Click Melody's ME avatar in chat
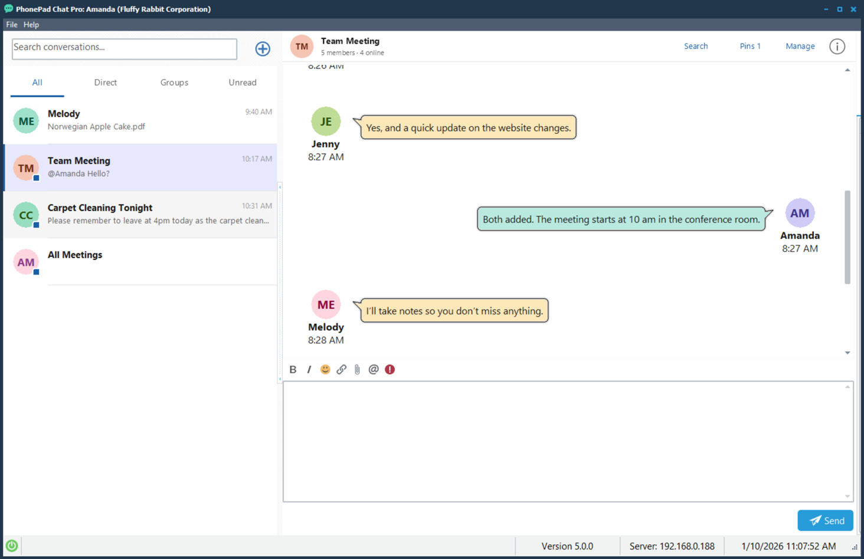The width and height of the screenshot is (864, 559). (326, 305)
